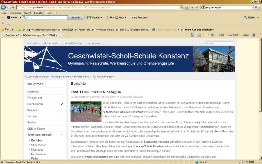Open a new empty browser tab

tap(65, 35)
